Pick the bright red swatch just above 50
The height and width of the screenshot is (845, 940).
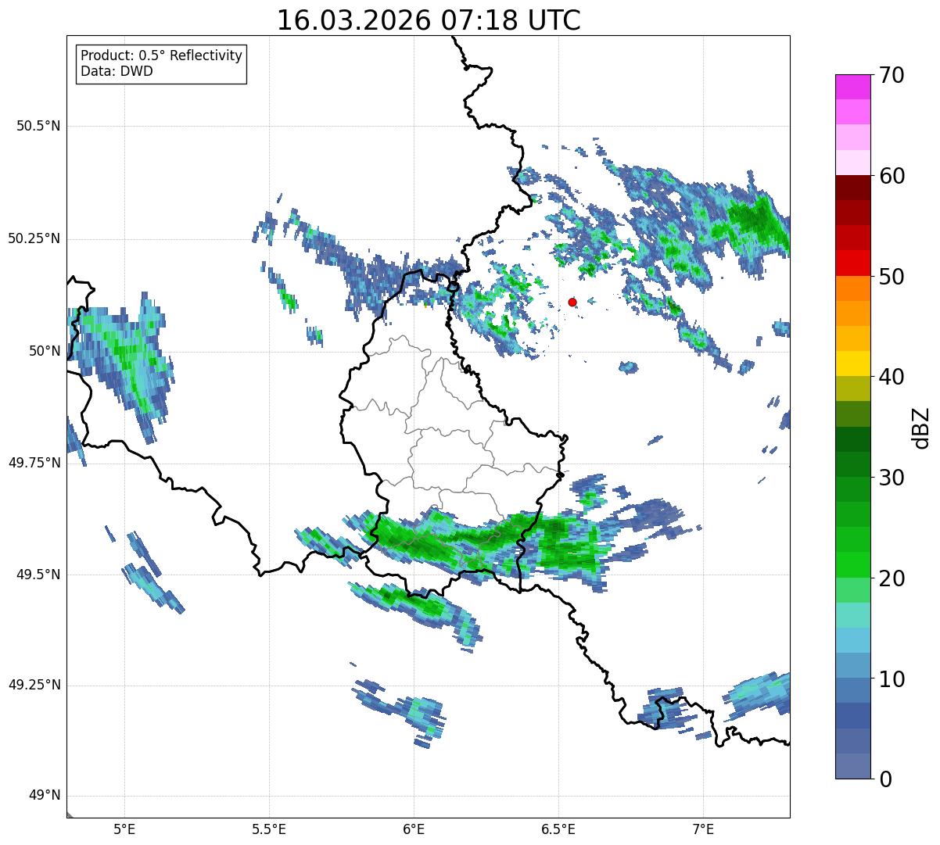[853, 263]
